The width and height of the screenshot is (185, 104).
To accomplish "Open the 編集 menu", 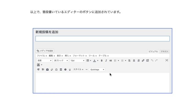I will point(52,56).
